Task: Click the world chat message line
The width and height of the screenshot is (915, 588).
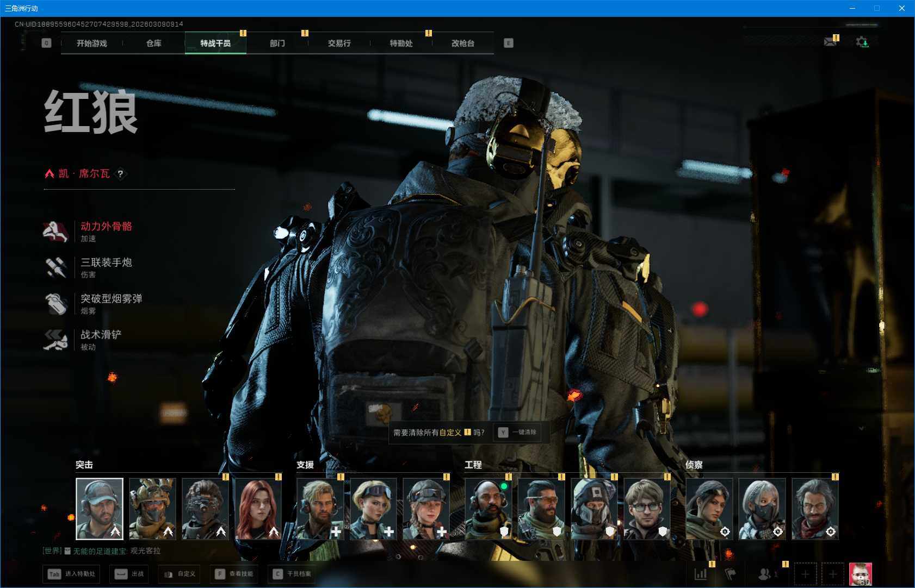Action: [102, 551]
